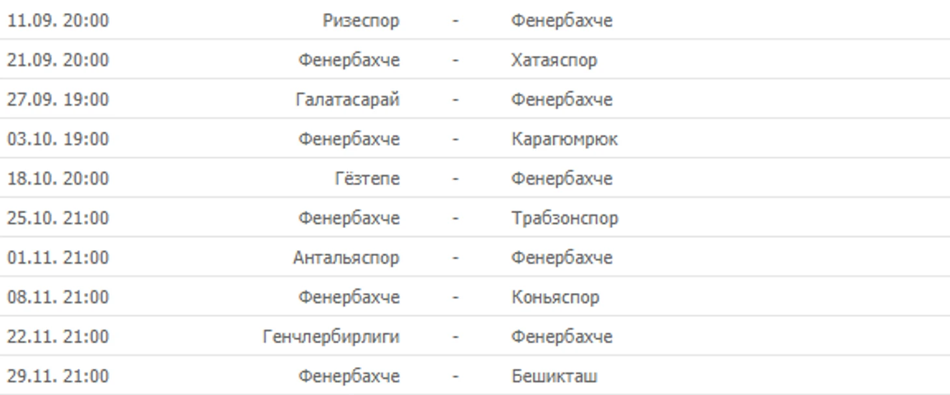Image resolution: width=950 pixels, height=395 pixels.
Task: Select match dated 18.10. 20:00
Action: 475,178
